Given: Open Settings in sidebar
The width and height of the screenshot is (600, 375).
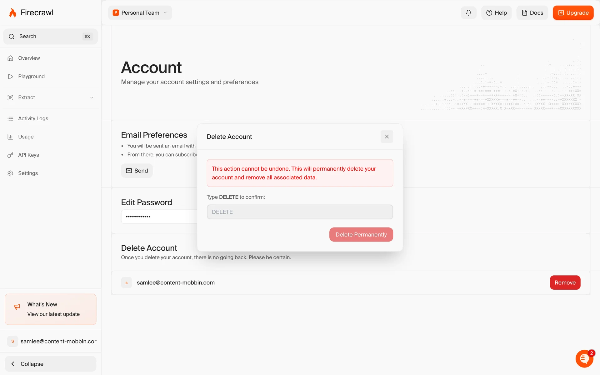Looking at the screenshot, I should click(28, 173).
